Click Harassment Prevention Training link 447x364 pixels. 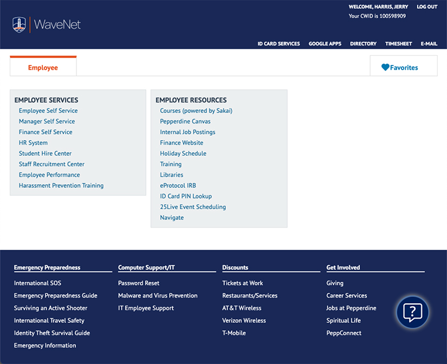click(61, 186)
